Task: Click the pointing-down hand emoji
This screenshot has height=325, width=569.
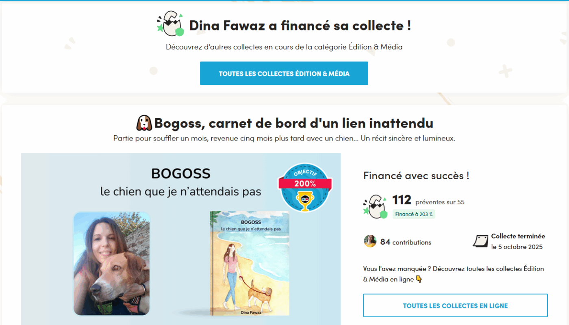Action: pos(419,279)
